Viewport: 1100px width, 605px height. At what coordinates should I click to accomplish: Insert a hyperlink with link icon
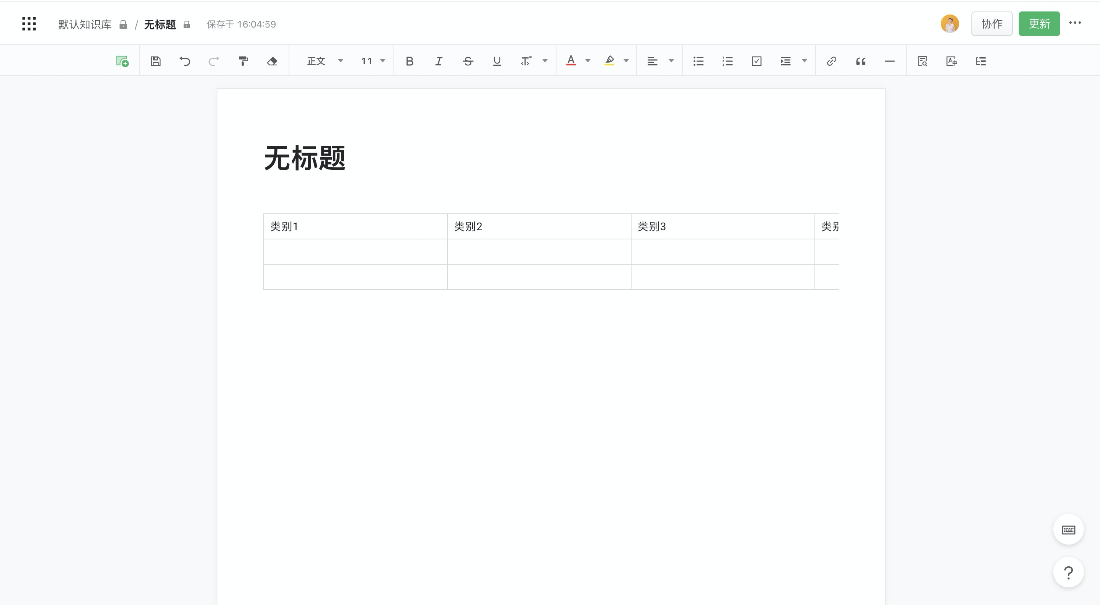[831, 61]
